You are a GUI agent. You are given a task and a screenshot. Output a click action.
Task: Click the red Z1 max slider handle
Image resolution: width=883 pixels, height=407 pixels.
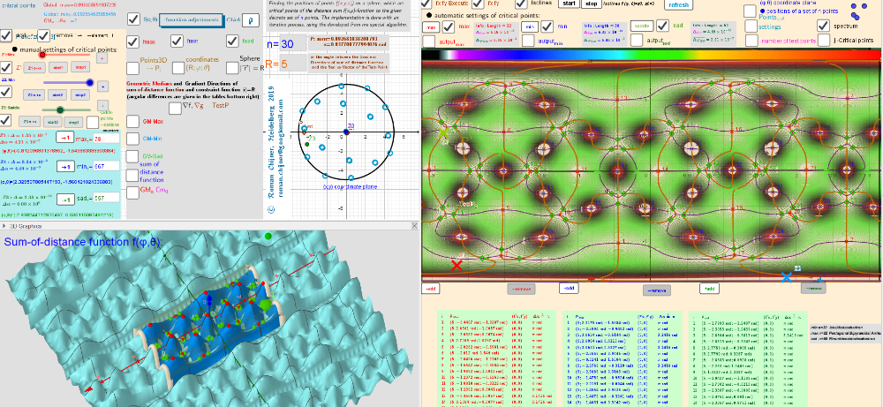tap(42, 55)
